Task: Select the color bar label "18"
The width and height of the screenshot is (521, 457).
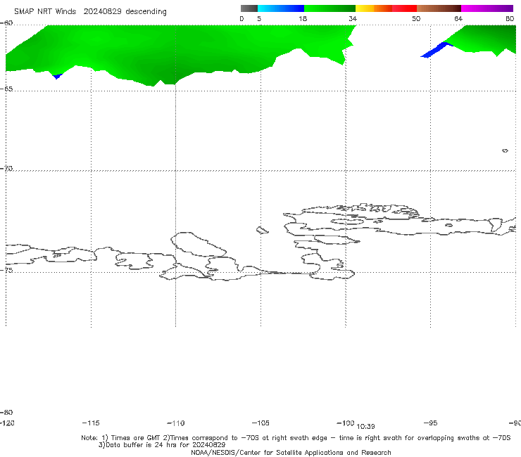Action: pos(303,18)
